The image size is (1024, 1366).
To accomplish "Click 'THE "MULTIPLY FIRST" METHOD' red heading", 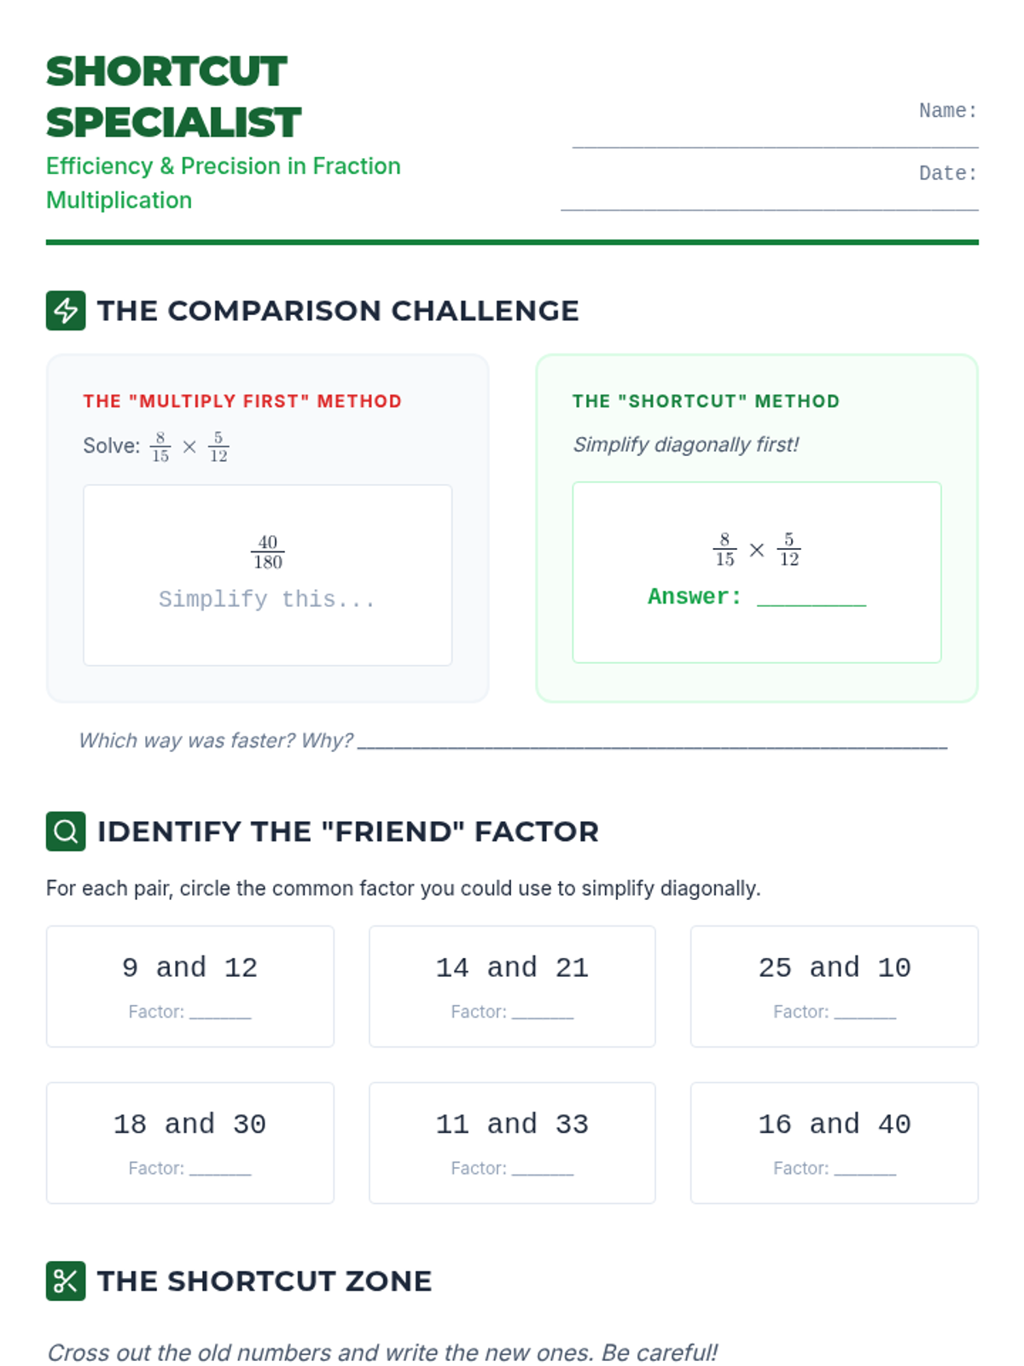I will click(242, 401).
